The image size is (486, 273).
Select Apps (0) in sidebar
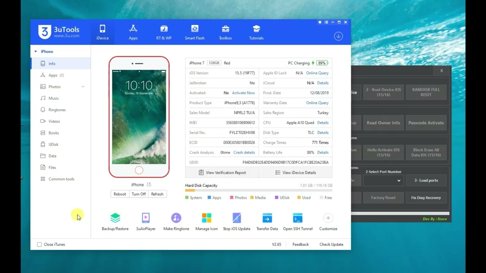pos(61,75)
